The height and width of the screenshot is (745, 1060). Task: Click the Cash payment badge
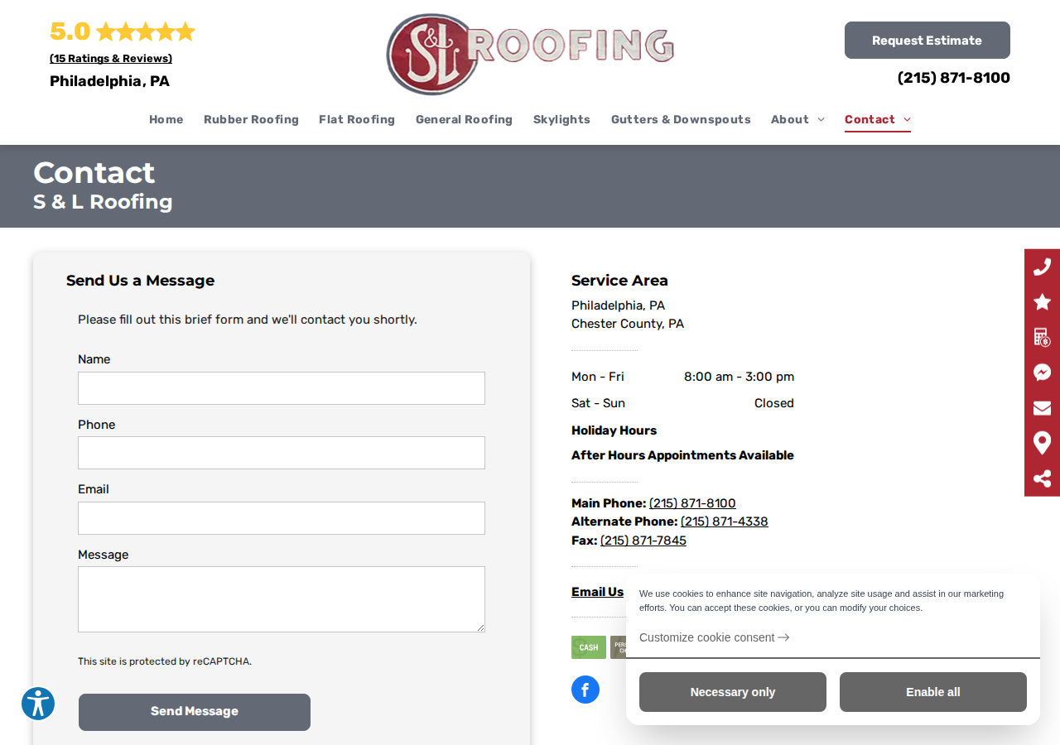(589, 647)
